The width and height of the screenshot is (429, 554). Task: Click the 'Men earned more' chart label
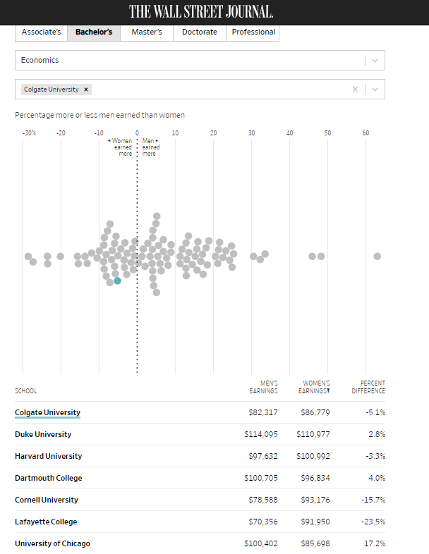point(151,147)
